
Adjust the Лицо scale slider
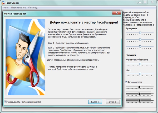pyautogui.click(x=140, y=74)
